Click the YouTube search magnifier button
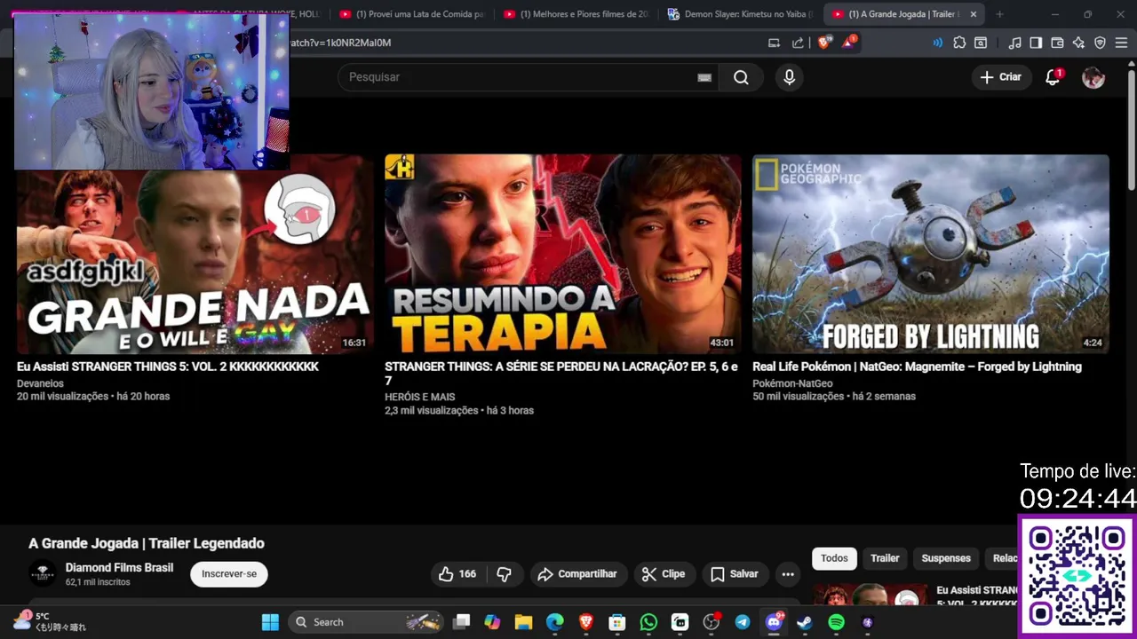The width and height of the screenshot is (1137, 639). [741, 77]
